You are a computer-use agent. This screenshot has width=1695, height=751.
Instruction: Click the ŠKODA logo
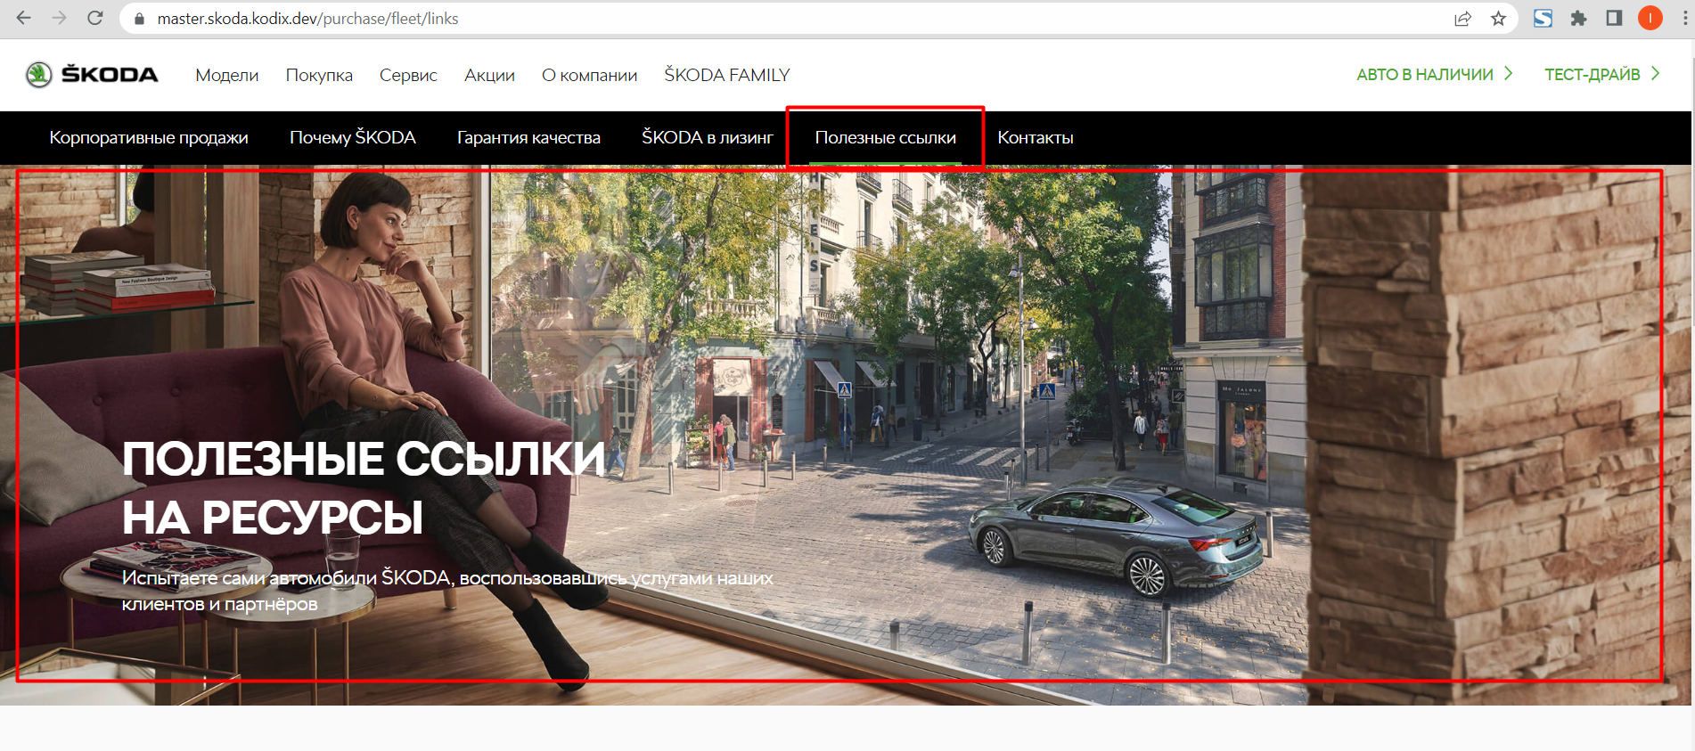tap(91, 75)
